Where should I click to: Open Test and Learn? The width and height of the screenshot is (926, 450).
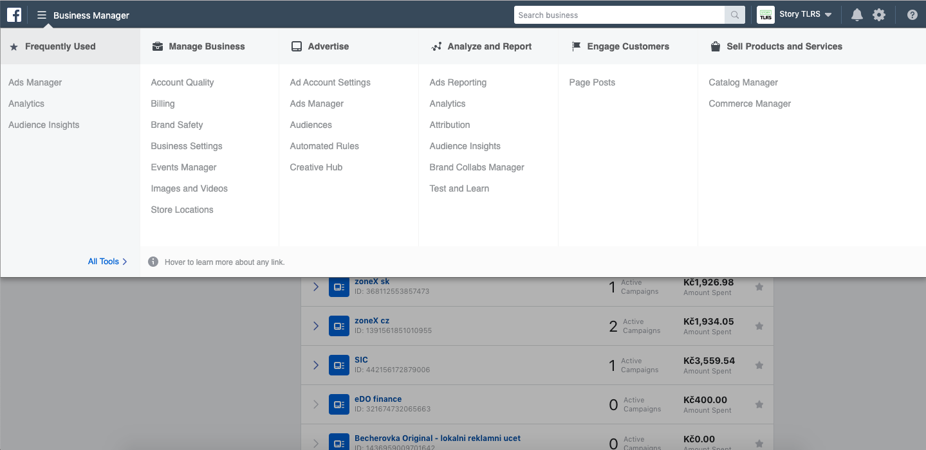459,188
